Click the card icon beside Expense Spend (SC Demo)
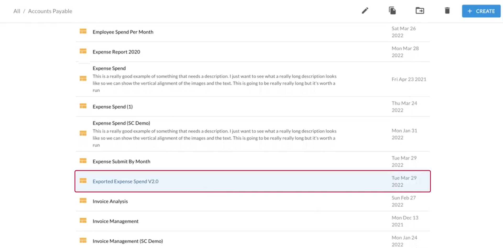The image size is (503, 248). click(x=83, y=133)
